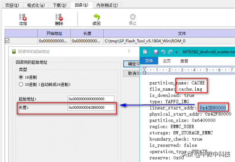Click the highlighted 0x43B80000 value

[213, 108]
